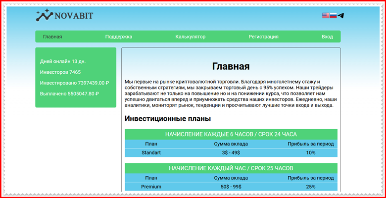Click the intro paragraph about криптовалютной торговли
This screenshot has width=386, height=198.
tap(231, 94)
